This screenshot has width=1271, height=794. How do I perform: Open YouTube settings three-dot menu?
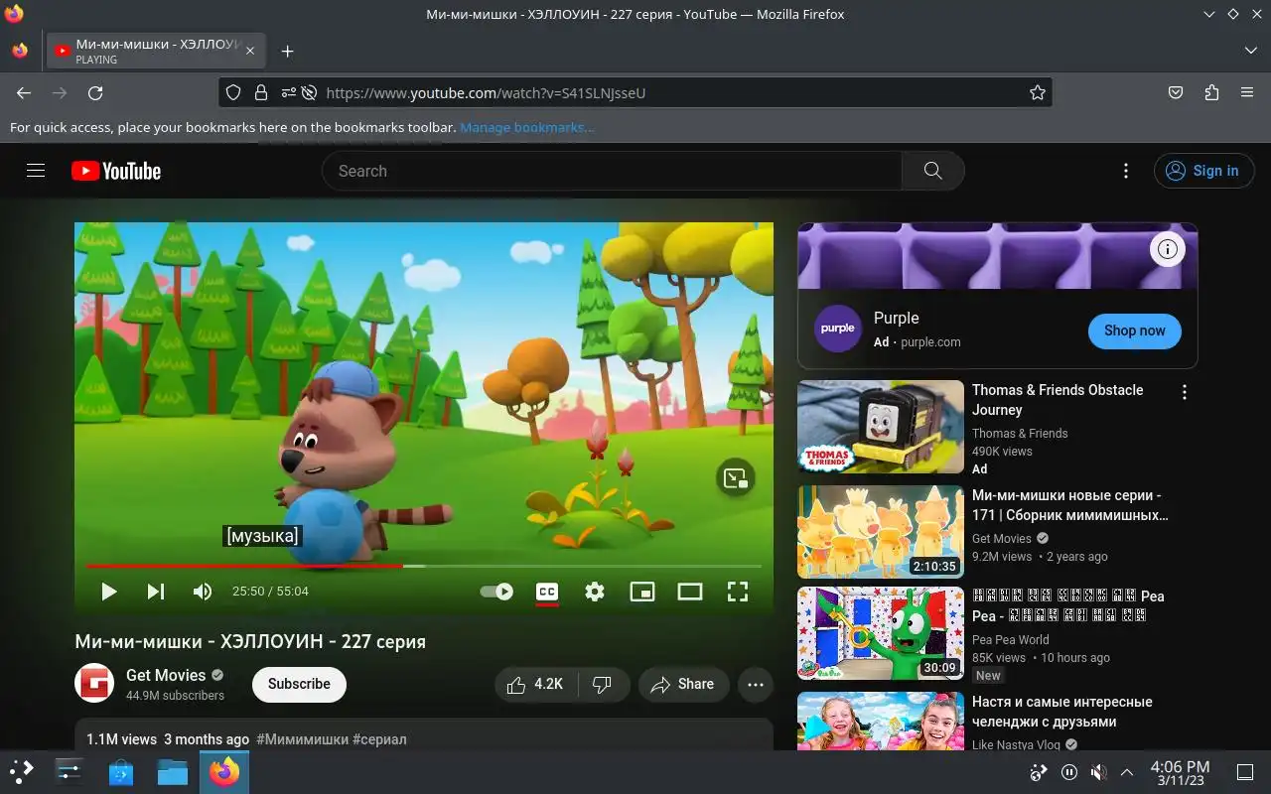[1125, 171]
